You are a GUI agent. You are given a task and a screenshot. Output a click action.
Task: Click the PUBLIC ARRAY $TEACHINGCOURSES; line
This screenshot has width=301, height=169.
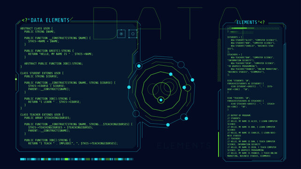[x=47, y=118]
